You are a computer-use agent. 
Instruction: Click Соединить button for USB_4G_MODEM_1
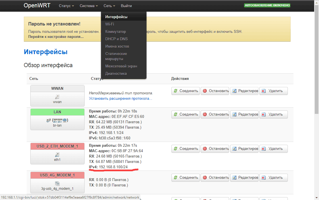pyautogui.click(x=186, y=178)
